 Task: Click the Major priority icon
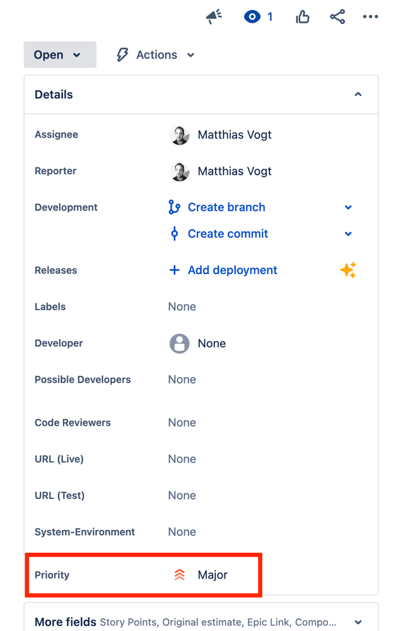(179, 575)
